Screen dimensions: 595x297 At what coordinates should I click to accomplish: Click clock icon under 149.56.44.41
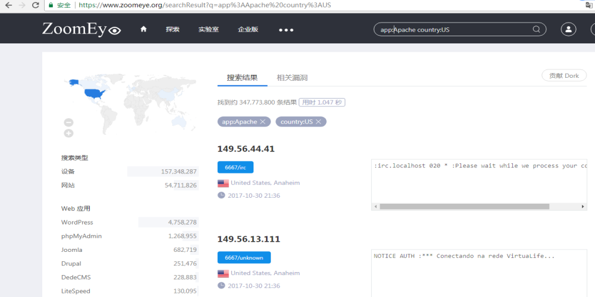pos(221,195)
